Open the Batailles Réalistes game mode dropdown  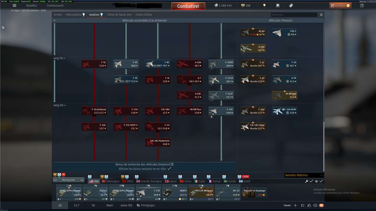(304, 175)
